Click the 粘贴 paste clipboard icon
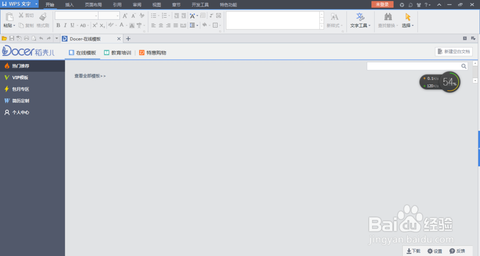The width and height of the screenshot is (480, 256). tap(10, 17)
